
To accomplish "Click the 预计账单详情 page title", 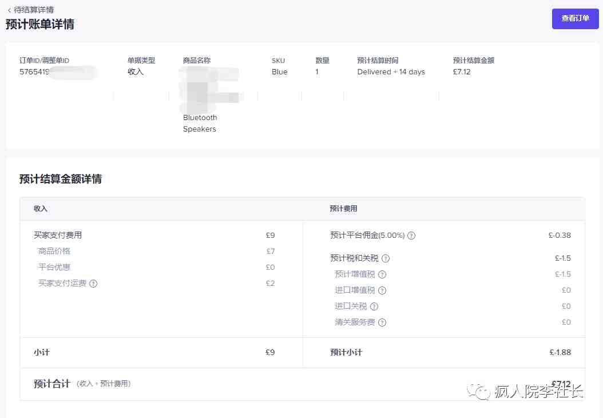I will pos(40,24).
